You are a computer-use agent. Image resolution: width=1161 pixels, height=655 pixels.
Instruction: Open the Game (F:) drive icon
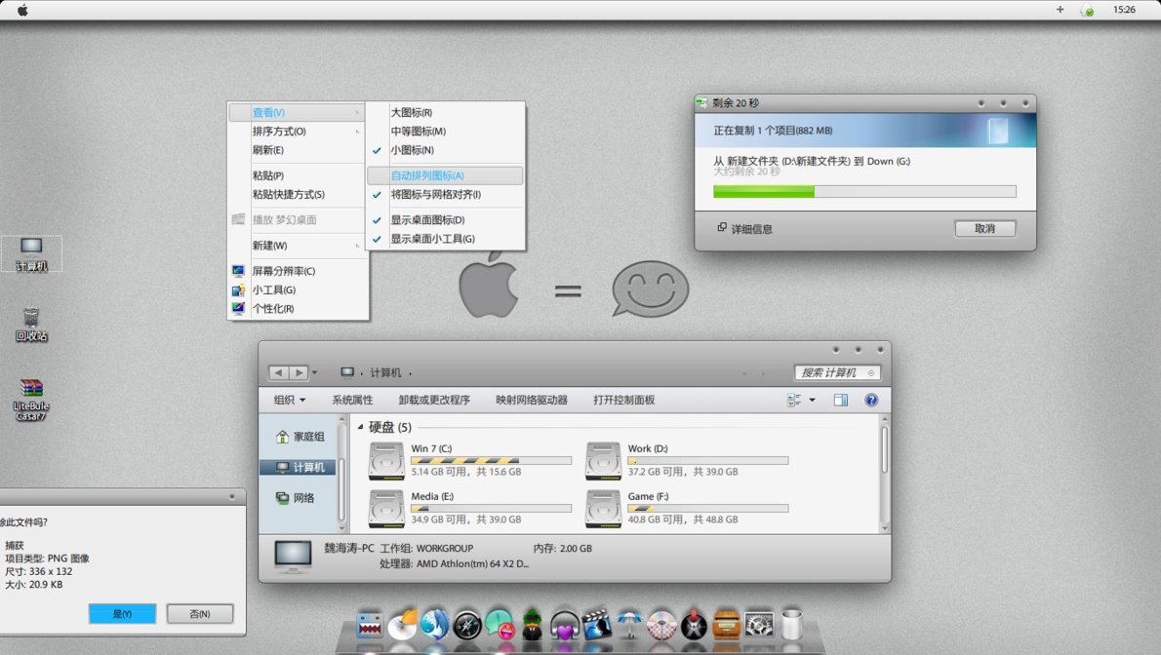pos(604,508)
